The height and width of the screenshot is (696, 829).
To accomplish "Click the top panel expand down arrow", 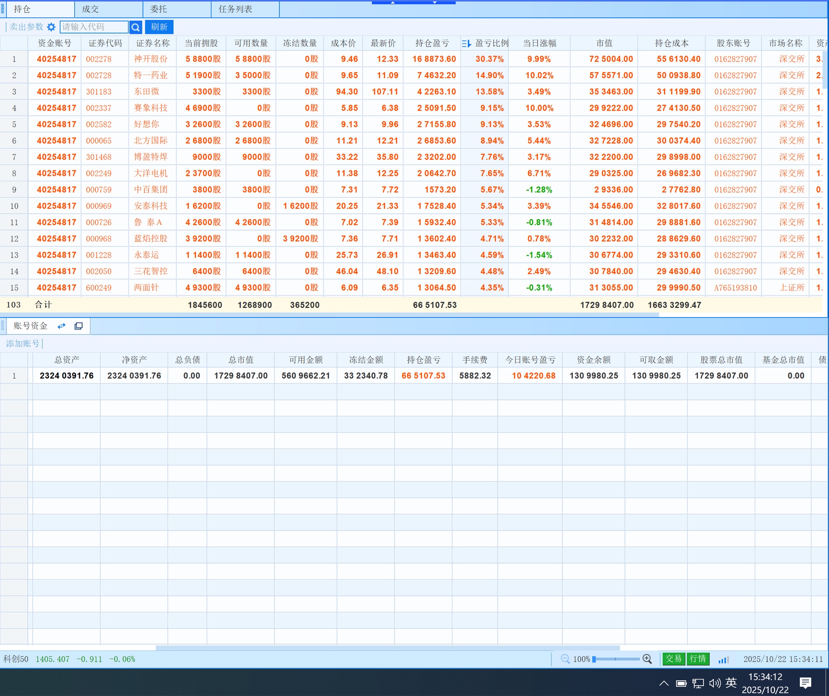I will click(435, 2).
